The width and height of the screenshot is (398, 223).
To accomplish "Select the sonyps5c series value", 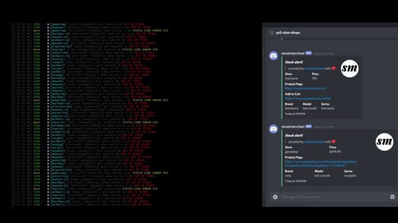I will point(350,176).
